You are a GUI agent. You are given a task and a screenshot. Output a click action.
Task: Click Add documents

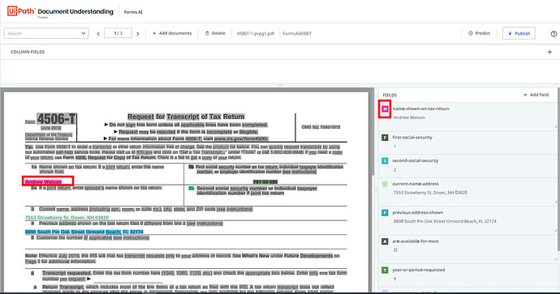172,33
